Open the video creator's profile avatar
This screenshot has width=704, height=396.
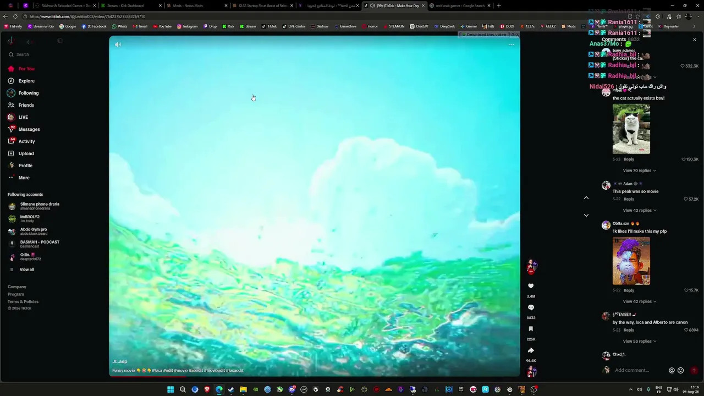coord(531,266)
